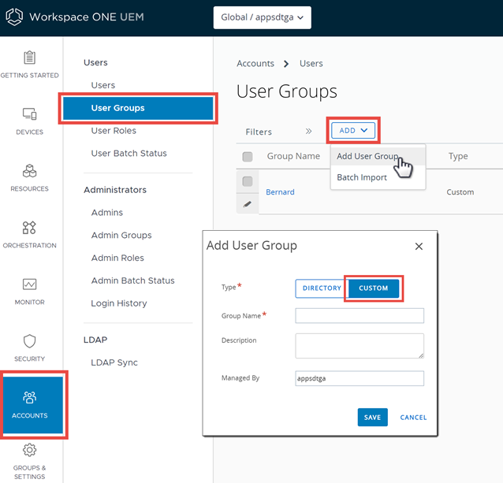
Task: Check the Bernard row checkbox
Action: [x=248, y=181]
